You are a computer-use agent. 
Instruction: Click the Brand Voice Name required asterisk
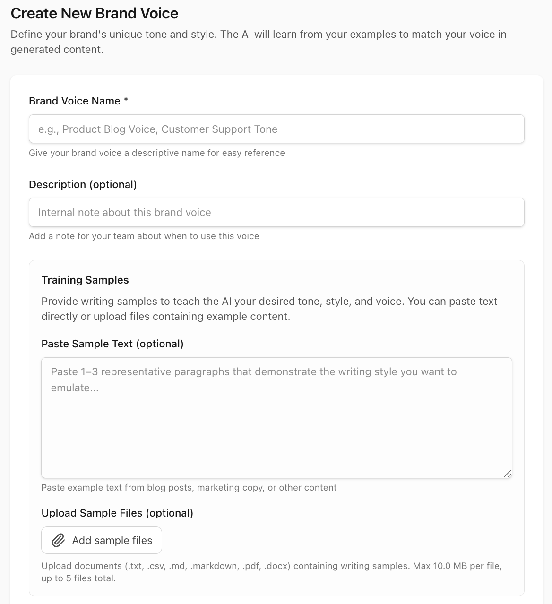click(125, 100)
